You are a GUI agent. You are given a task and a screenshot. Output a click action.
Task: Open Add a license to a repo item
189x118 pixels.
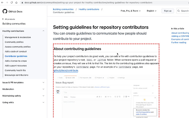16,61
